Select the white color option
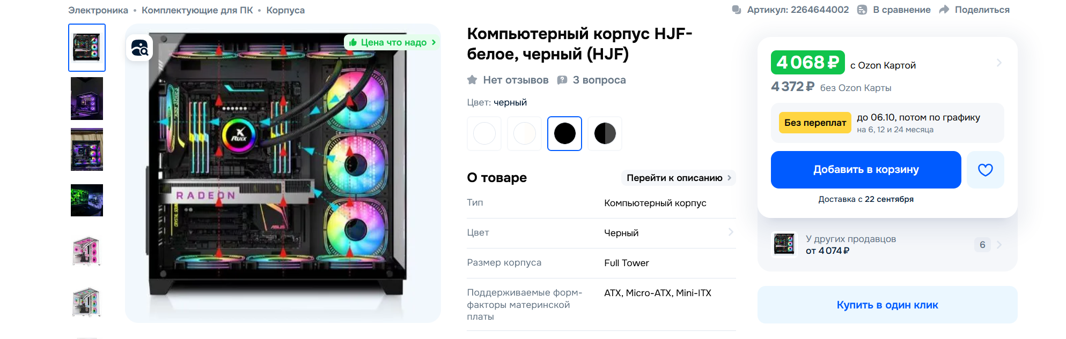The width and height of the screenshot is (1066, 339). pos(484,133)
